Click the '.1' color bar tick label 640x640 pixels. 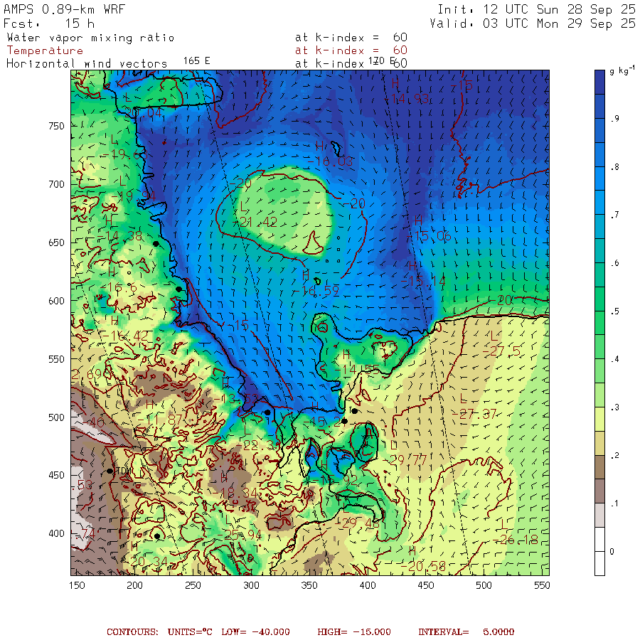614,503
